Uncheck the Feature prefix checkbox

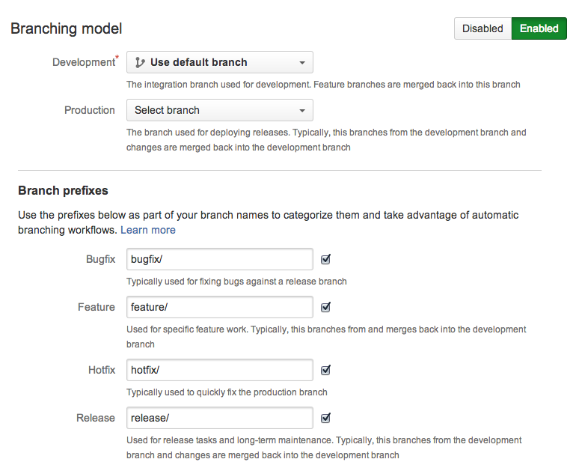coord(325,307)
